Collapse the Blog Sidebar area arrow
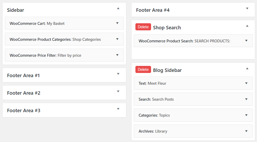257x142 pixels. coord(247,69)
